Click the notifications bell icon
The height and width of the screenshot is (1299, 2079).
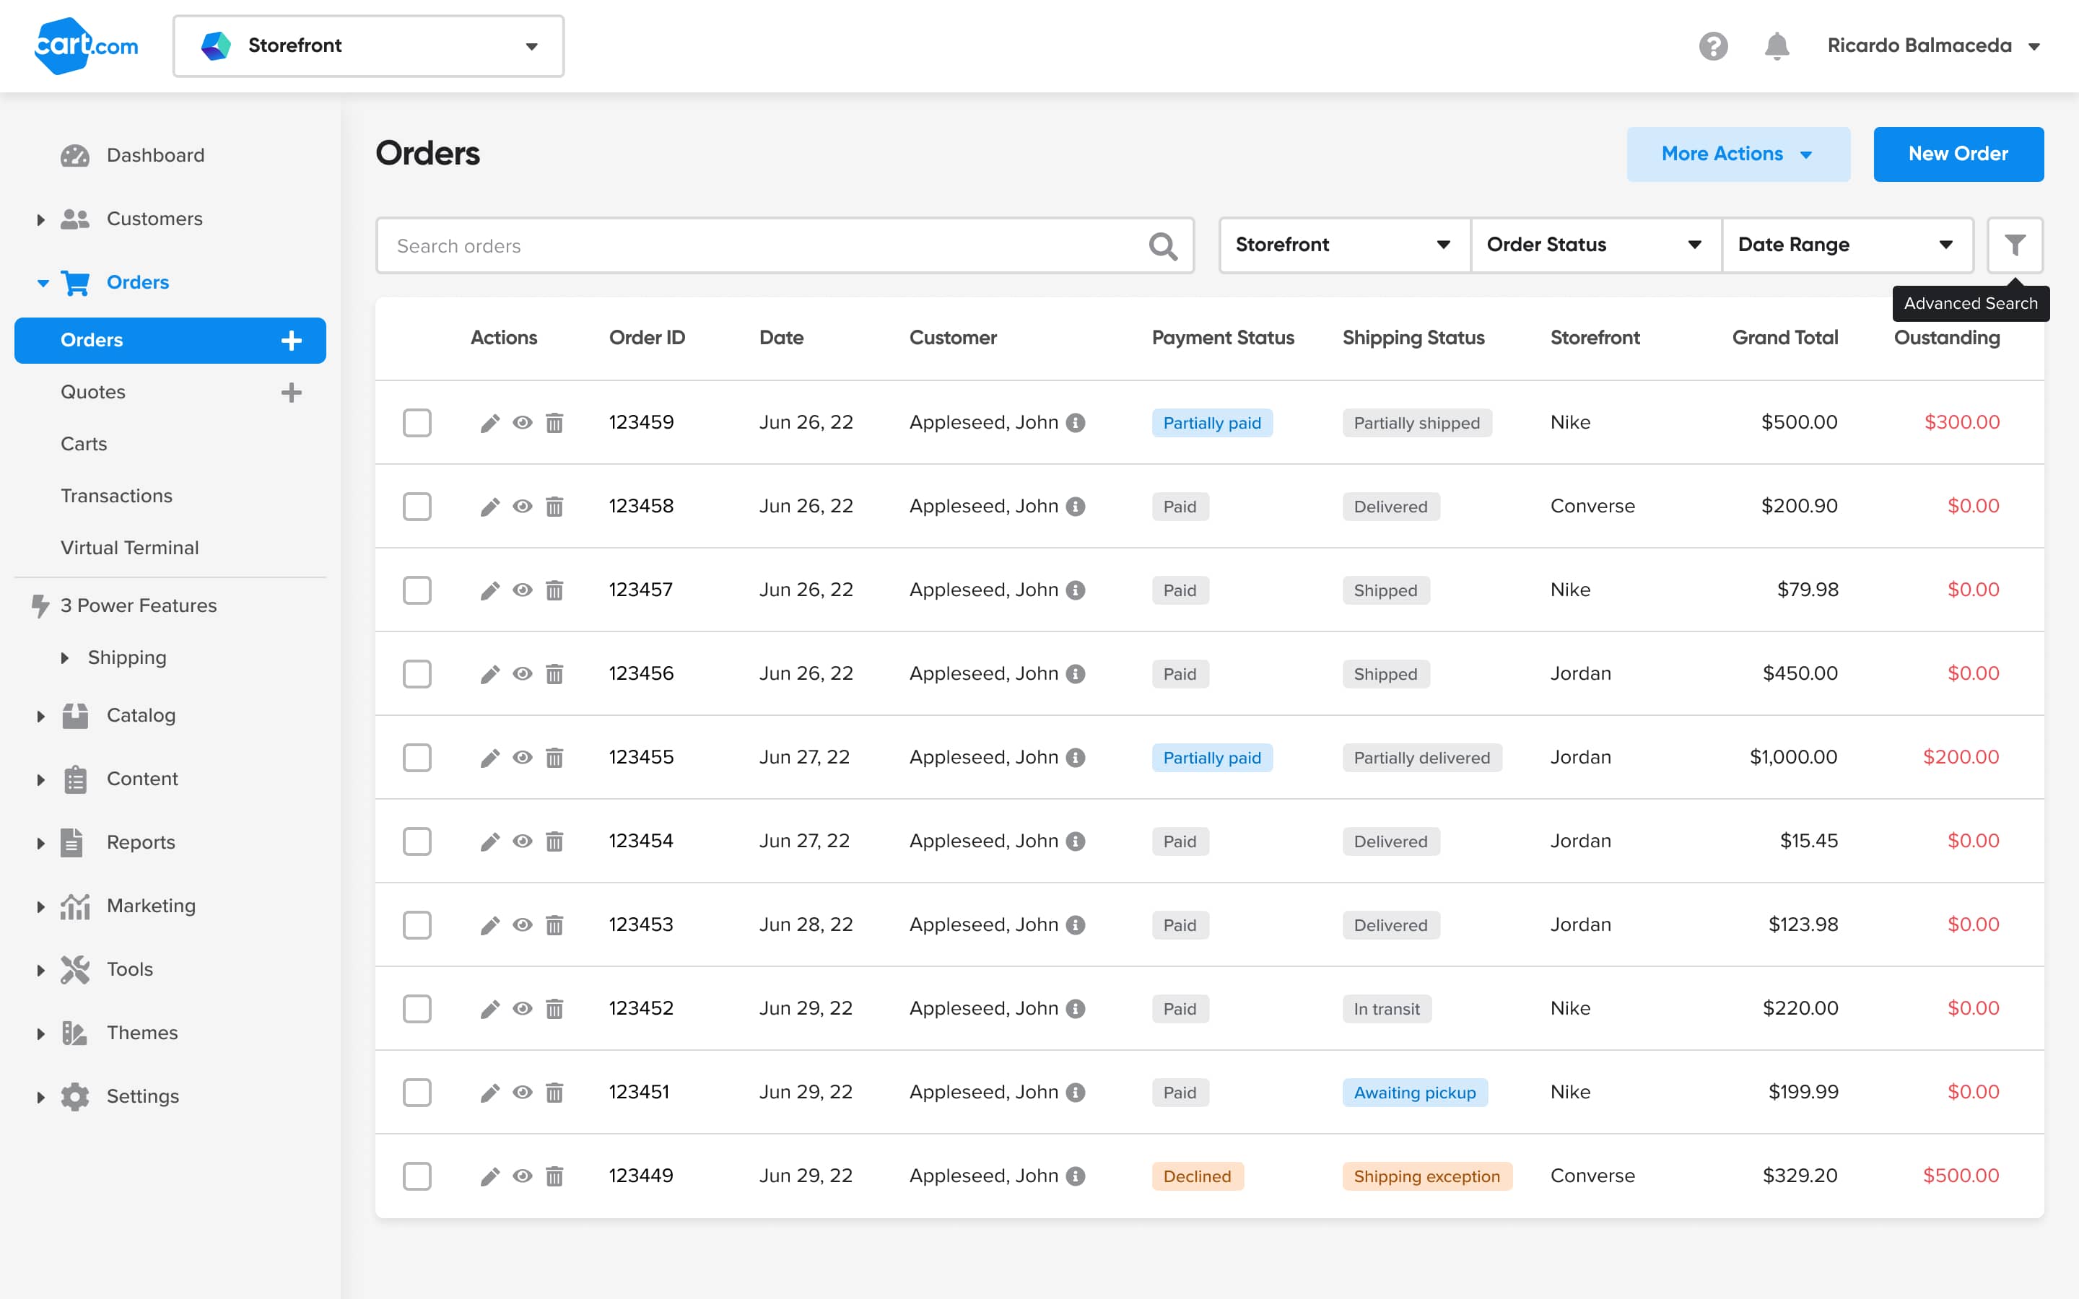pyautogui.click(x=1777, y=45)
